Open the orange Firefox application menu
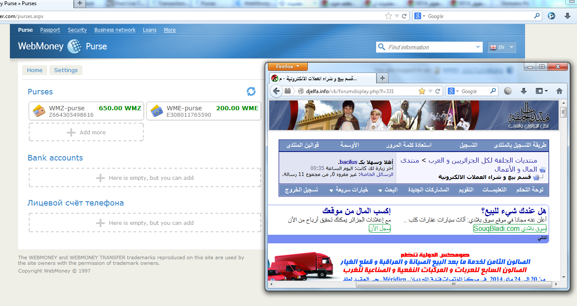 pos(288,67)
